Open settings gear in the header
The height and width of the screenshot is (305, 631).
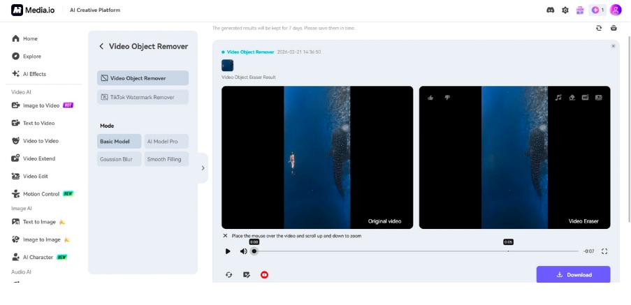(565, 10)
